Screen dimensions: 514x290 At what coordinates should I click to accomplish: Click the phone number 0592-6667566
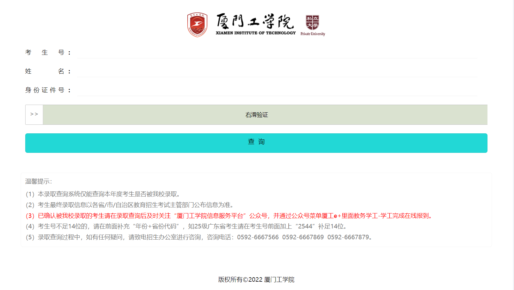click(258, 237)
